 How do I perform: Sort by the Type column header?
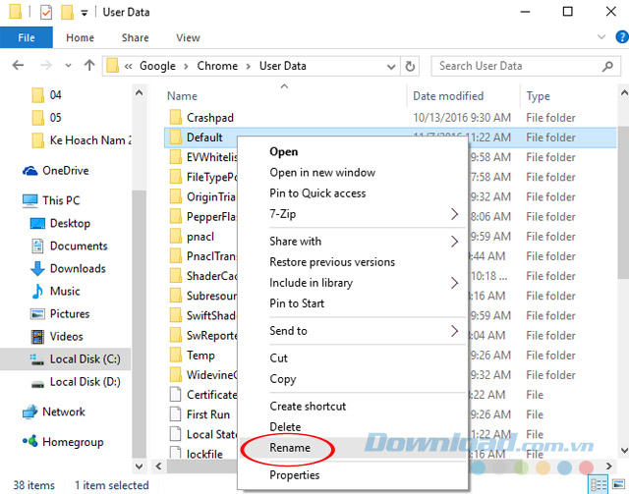click(x=538, y=96)
